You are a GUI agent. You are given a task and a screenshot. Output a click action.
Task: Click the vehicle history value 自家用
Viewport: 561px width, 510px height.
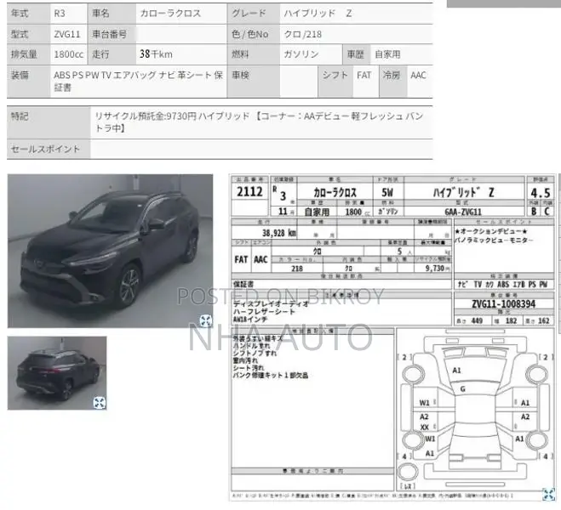[387, 54]
